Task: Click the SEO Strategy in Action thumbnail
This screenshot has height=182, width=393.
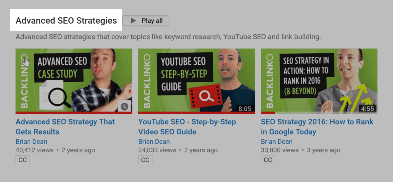Action: point(319,81)
